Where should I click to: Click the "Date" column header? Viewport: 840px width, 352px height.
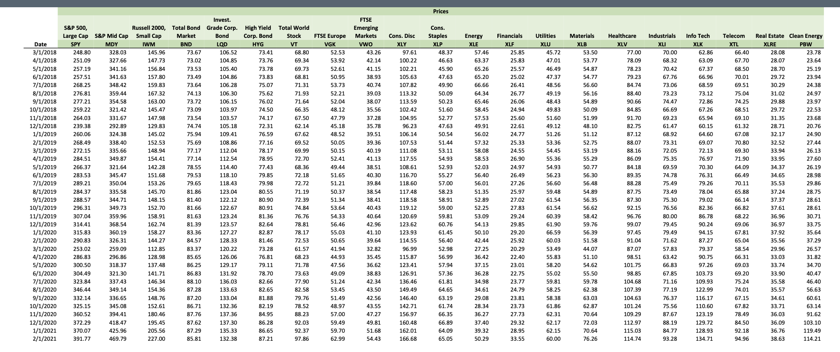coord(40,44)
